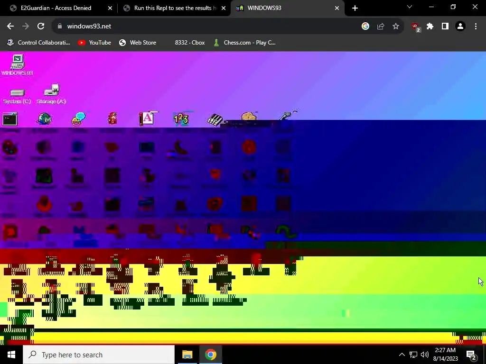
Task: Open the notification center with 2 alerts
Action: pyautogui.click(x=471, y=355)
